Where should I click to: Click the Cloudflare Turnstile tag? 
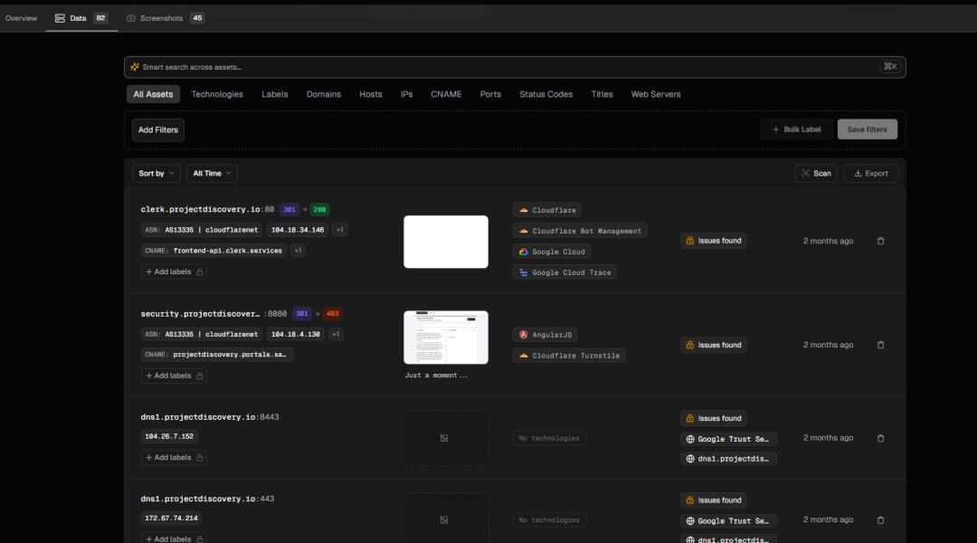(x=569, y=356)
